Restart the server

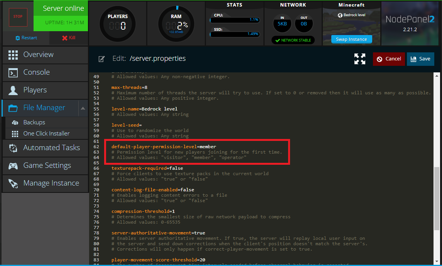coord(26,38)
